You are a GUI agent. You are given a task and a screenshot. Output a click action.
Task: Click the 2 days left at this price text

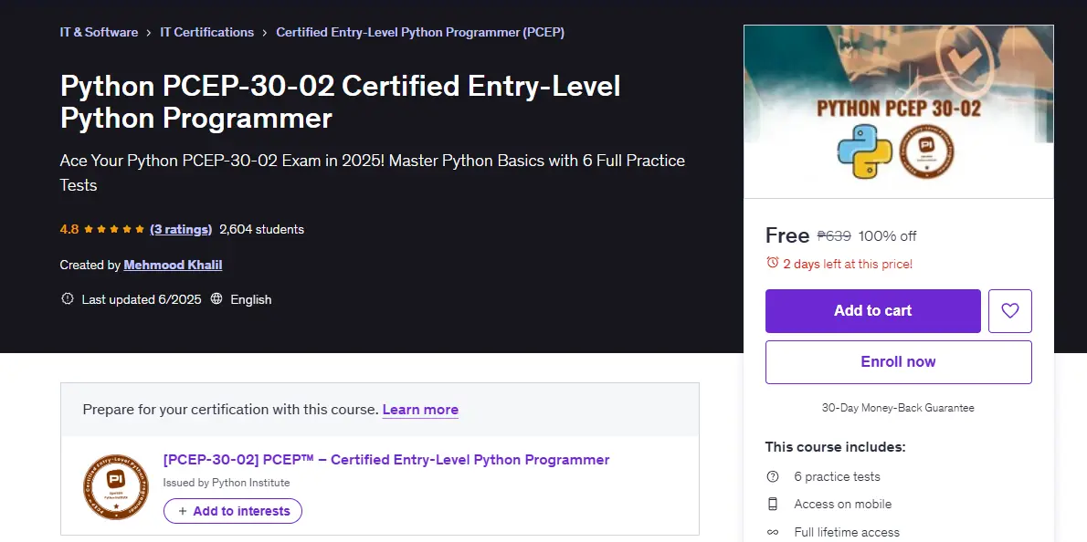point(848,263)
